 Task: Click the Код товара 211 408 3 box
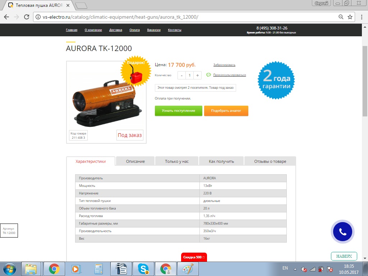(x=78, y=135)
